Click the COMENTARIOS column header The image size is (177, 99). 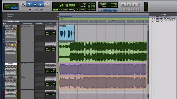coord(27,24)
